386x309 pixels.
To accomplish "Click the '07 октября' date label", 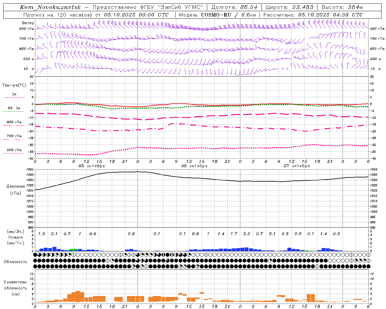I will (x=297, y=166).
